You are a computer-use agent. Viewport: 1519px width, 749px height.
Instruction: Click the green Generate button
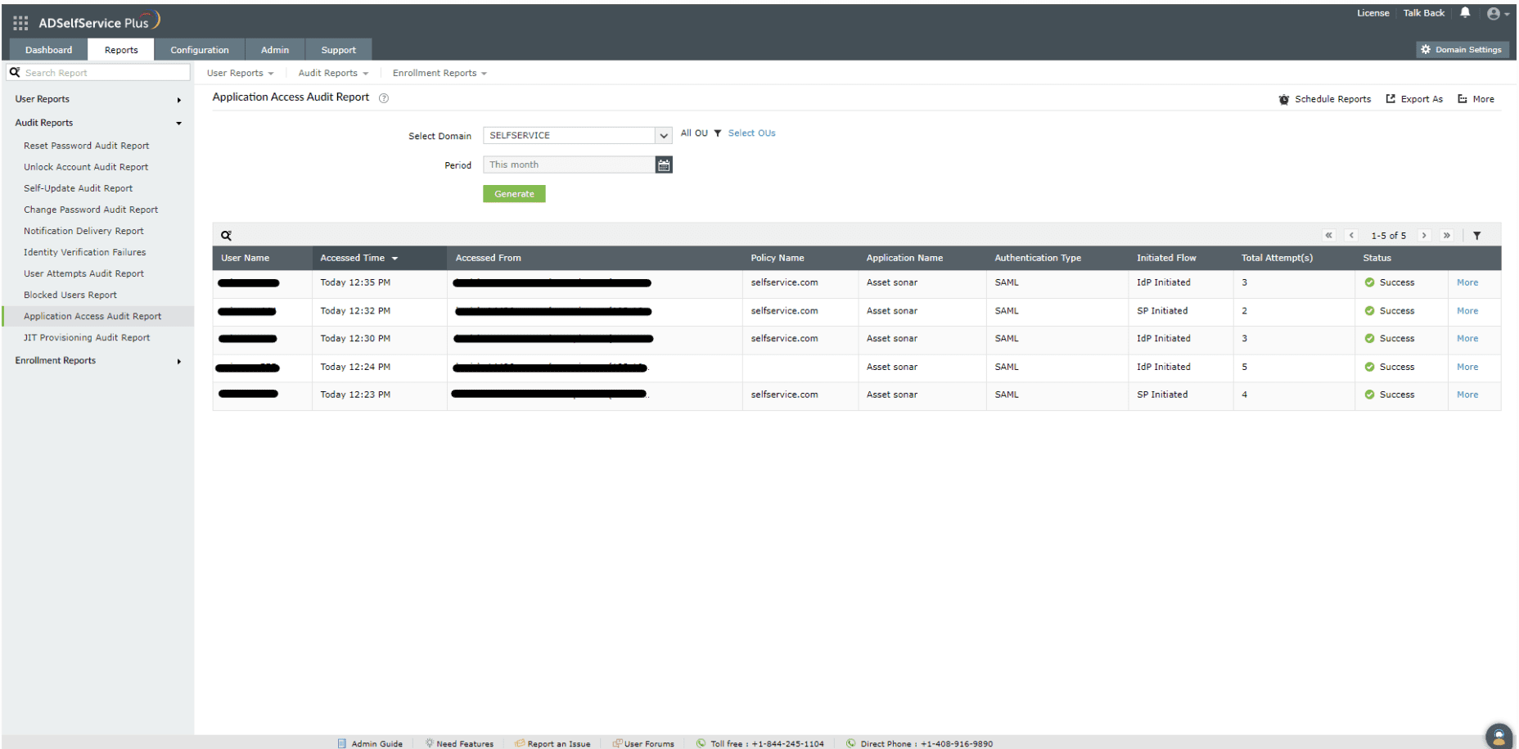514,193
